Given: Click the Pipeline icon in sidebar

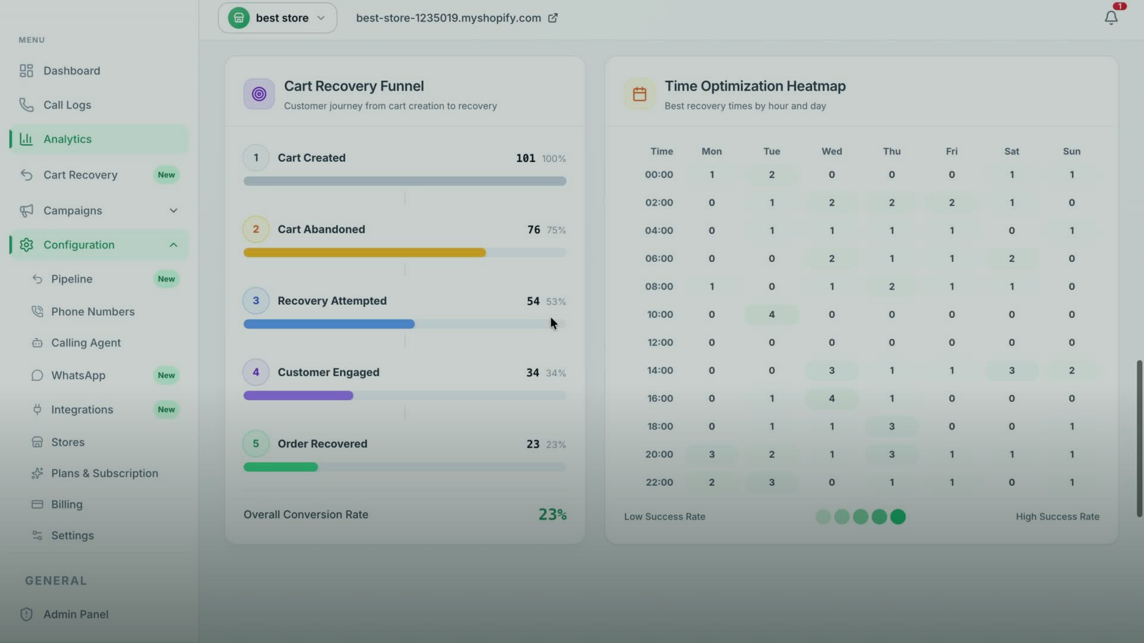Looking at the screenshot, I should 38,279.
